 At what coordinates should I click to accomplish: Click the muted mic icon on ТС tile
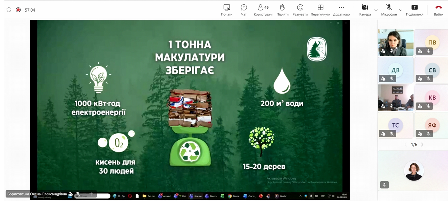(x=392, y=134)
